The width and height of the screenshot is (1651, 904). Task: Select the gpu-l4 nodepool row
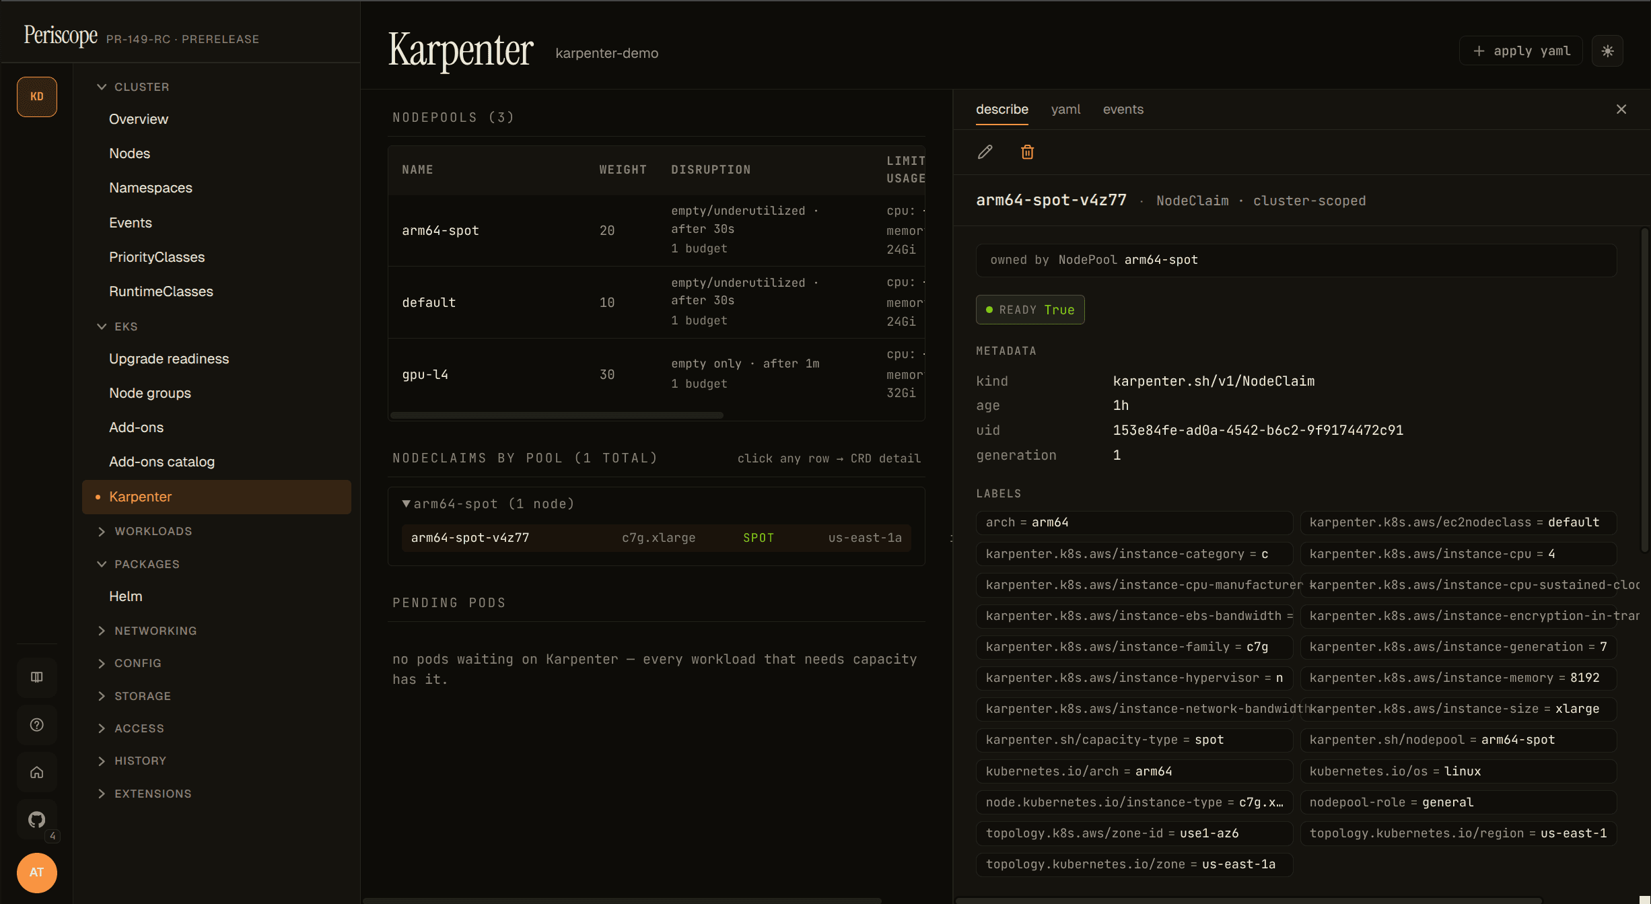click(657, 374)
